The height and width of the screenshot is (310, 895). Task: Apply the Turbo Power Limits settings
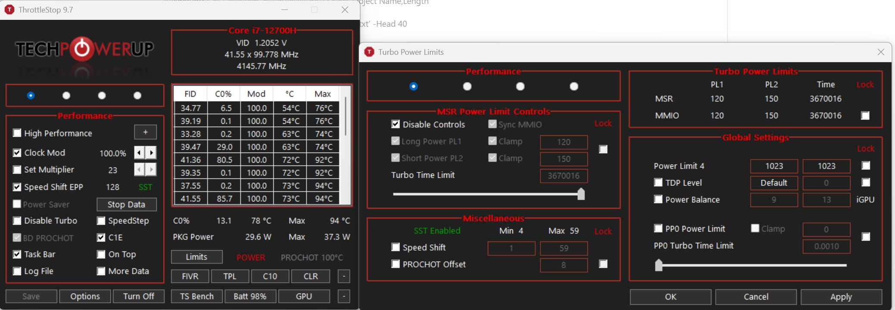coord(841,297)
